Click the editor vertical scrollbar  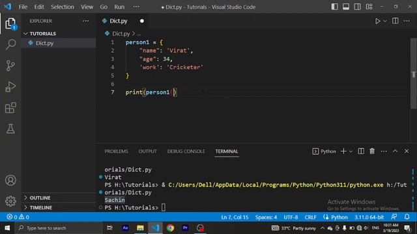click(414, 74)
